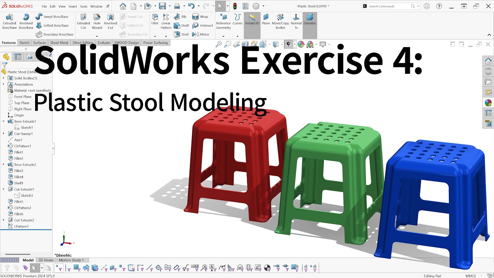Open Move/Copy Bodies tool
This screenshot has height=278, width=494.
click(281, 22)
